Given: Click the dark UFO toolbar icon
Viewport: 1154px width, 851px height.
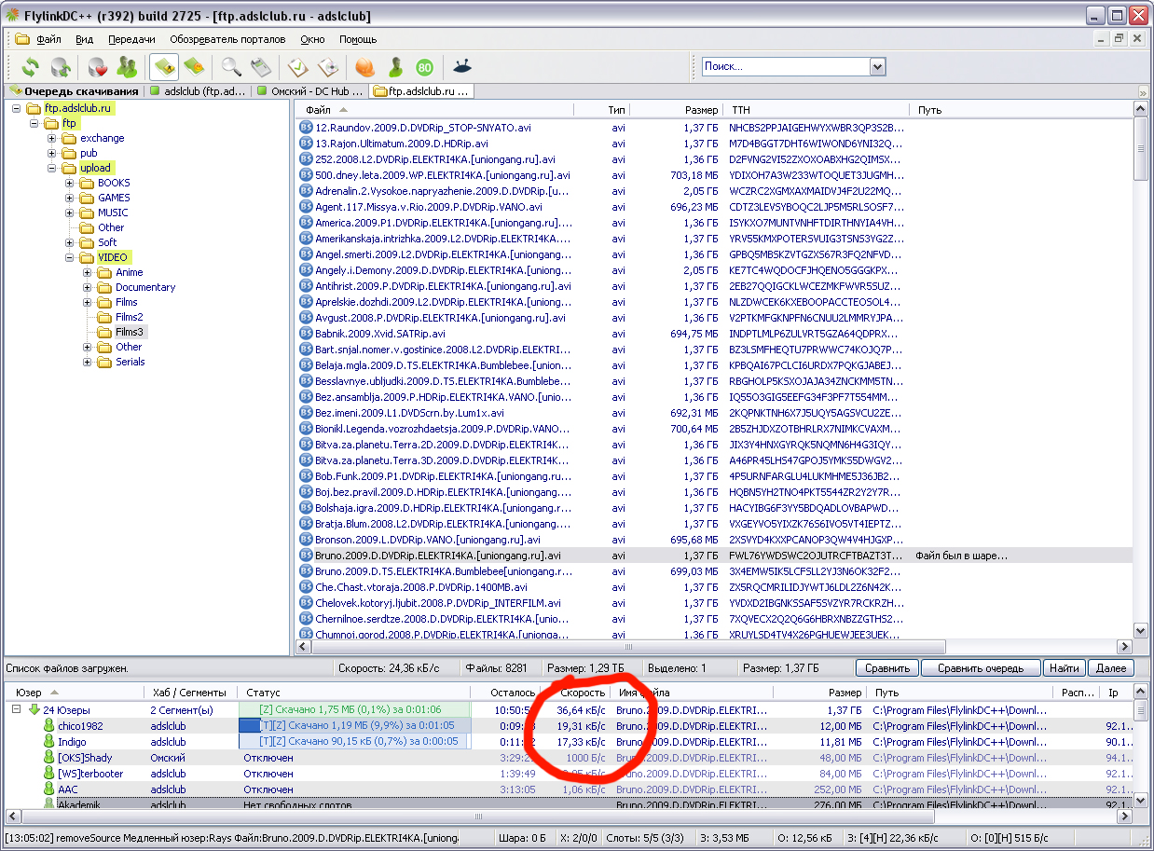Looking at the screenshot, I should click(x=461, y=66).
